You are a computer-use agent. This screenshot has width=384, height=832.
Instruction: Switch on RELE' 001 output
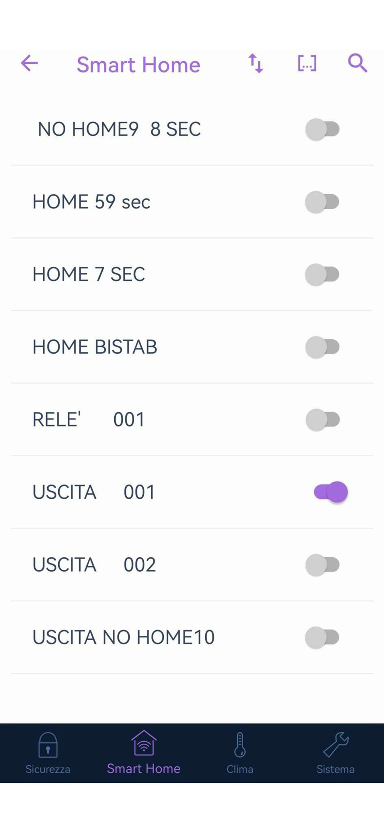click(x=322, y=419)
